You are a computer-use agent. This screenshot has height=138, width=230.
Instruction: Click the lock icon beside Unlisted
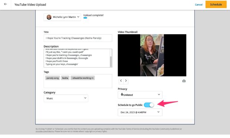tap(122, 94)
